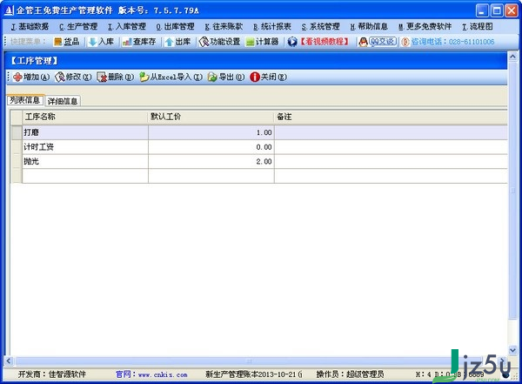Click the 增加 (Add) plus icon
The width and height of the screenshot is (522, 384).
tap(17, 77)
